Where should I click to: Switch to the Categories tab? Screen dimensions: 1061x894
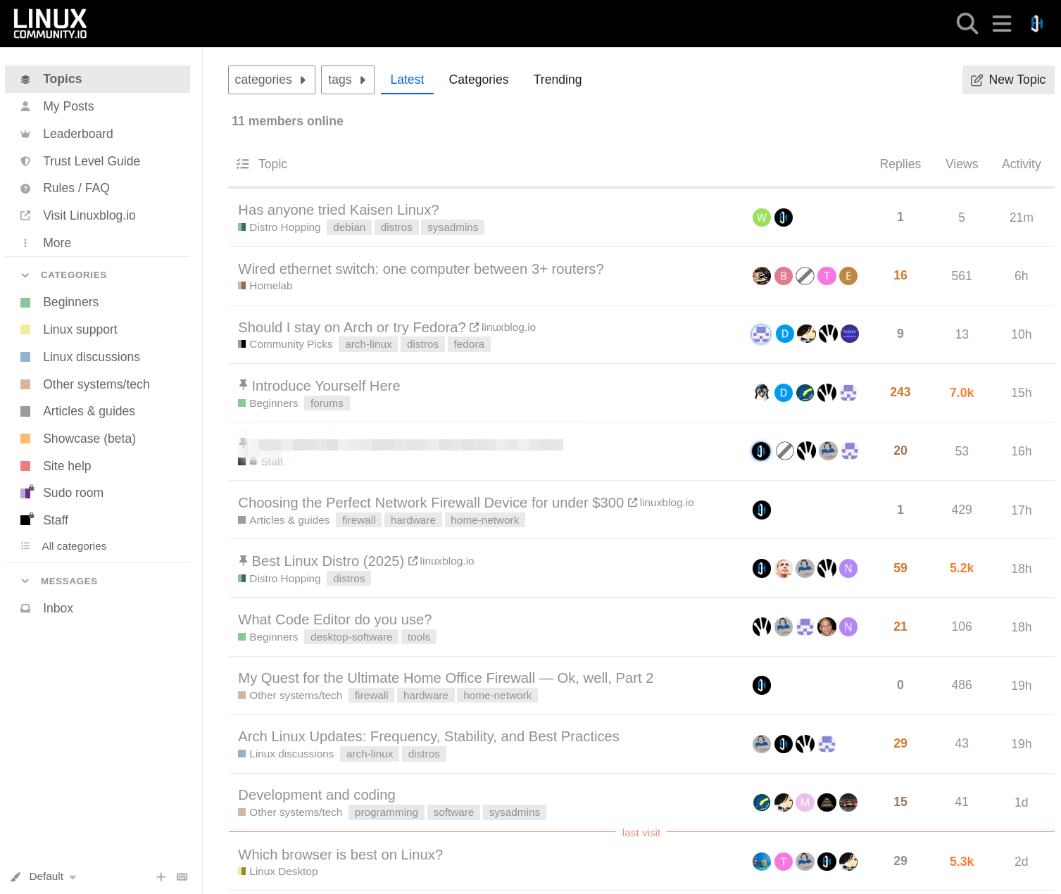click(478, 80)
